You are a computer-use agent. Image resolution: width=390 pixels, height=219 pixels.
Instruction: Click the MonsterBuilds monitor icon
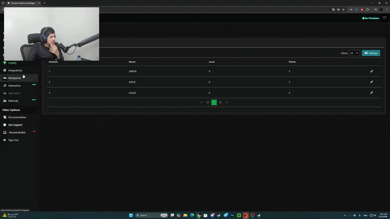pos(5,132)
